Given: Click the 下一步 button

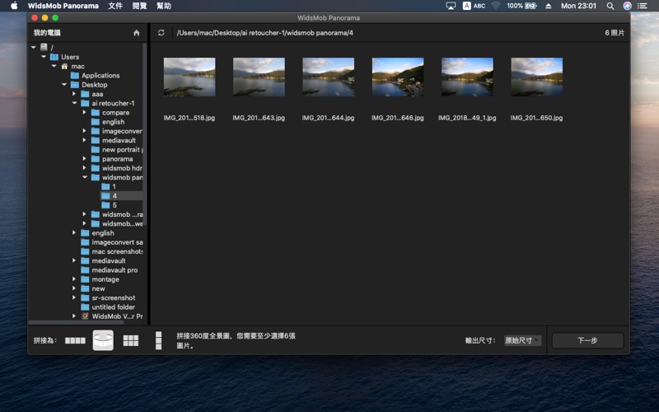Looking at the screenshot, I should tap(587, 340).
